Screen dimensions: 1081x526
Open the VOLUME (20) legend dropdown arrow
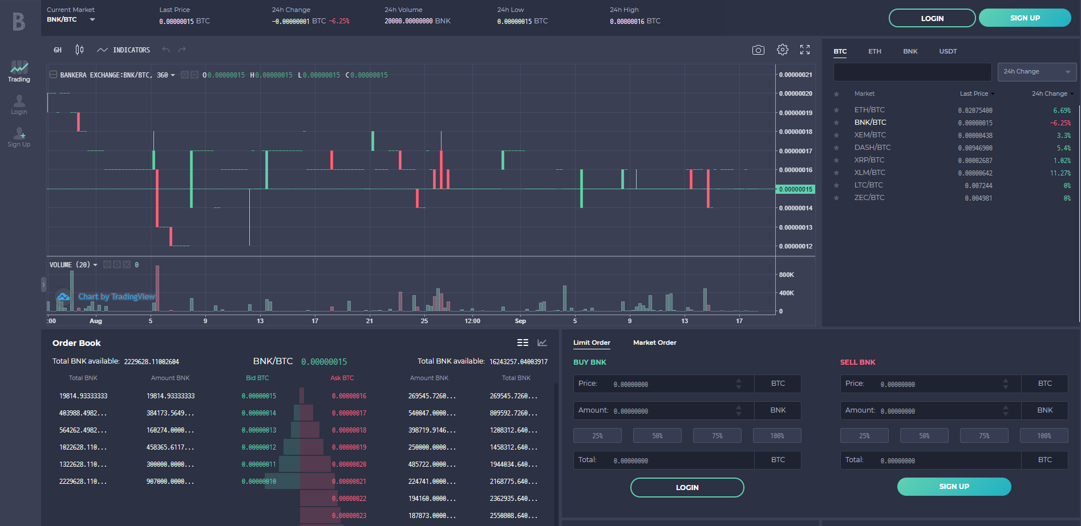pos(95,265)
